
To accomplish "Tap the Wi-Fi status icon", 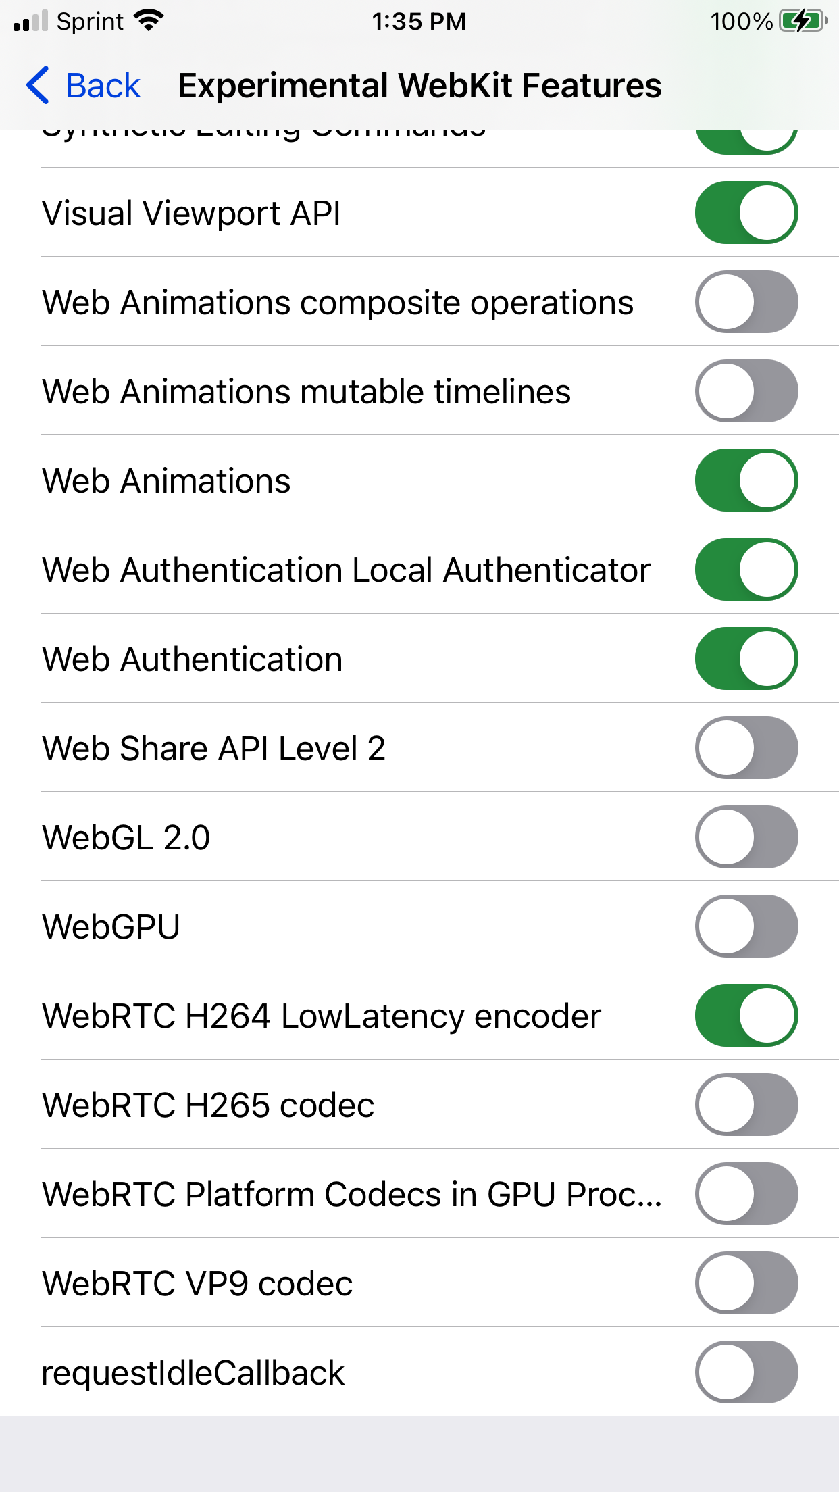I will [149, 21].
